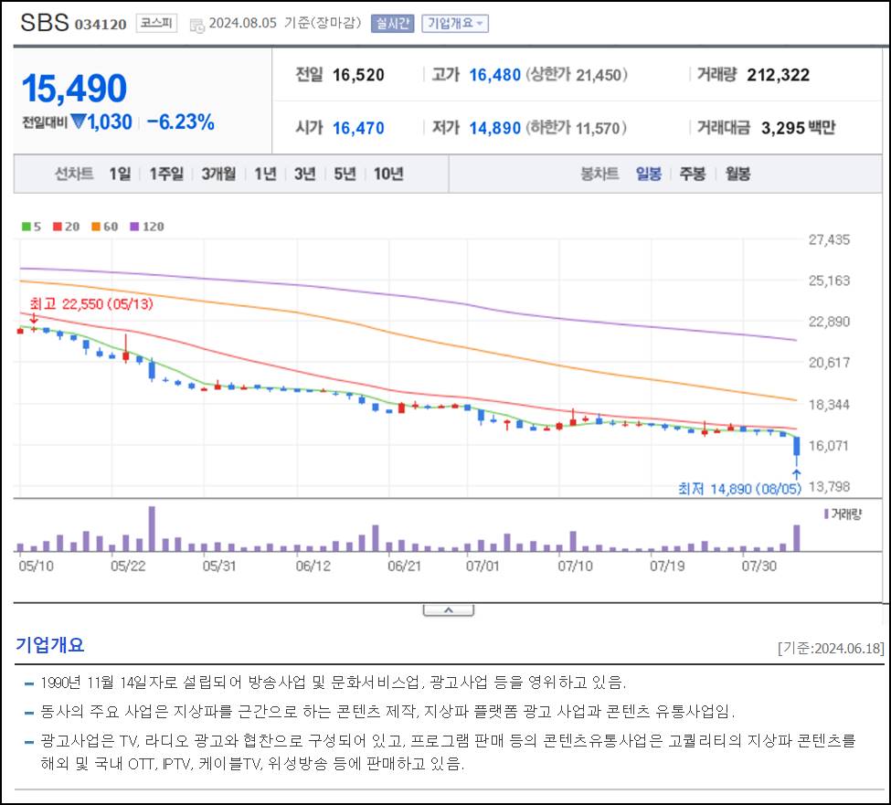
Task: Select the 5년 line chart tab
Action: click(345, 174)
